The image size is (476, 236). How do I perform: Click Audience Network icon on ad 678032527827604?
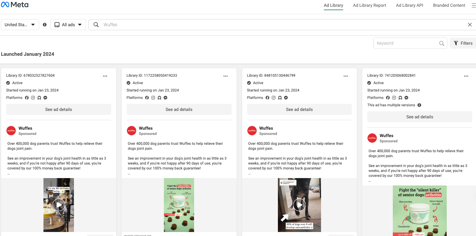(x=39, y=98)
